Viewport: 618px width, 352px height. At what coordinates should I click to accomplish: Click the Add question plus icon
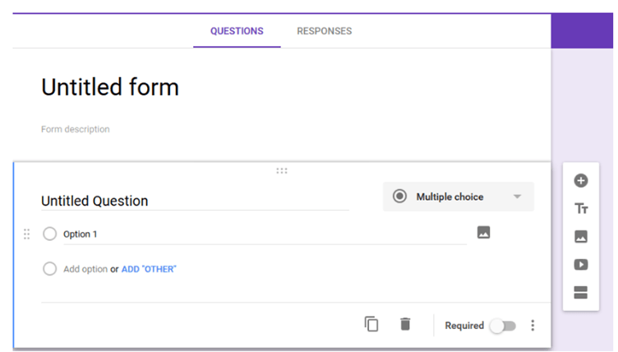click(580, 181)
